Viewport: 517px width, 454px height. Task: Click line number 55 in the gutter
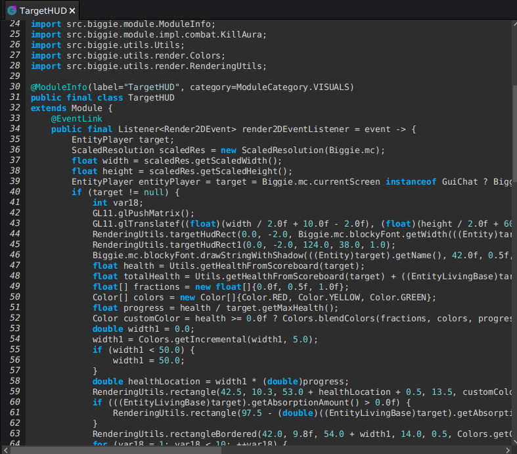(x=15, y=350)
